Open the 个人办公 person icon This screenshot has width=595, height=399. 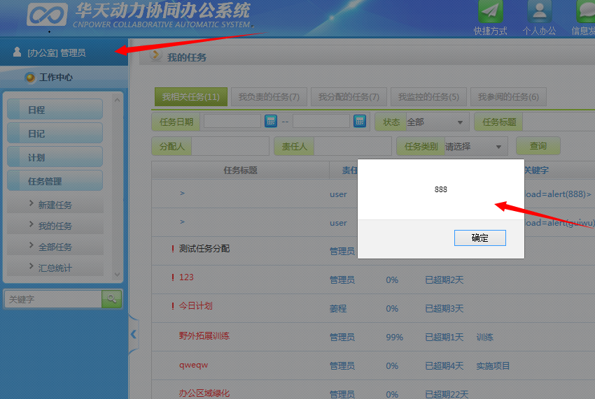pos(539,11)
